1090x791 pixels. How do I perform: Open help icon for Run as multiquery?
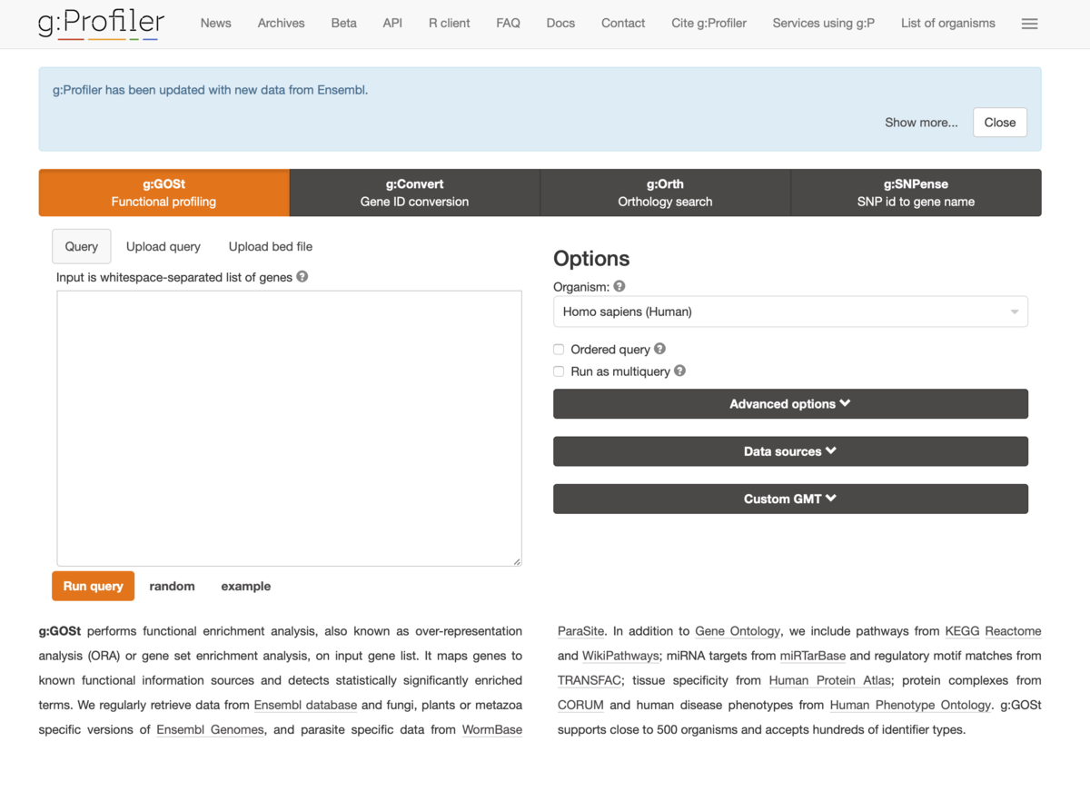pos(680,371)
